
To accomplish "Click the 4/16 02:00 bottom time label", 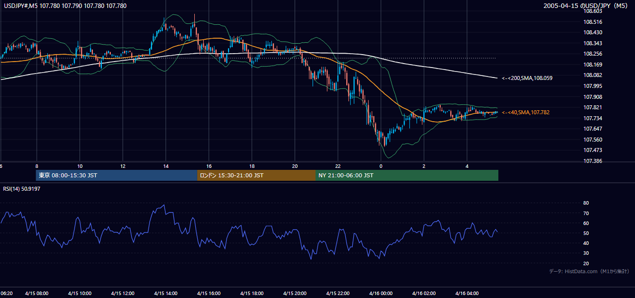I will 424,294.
